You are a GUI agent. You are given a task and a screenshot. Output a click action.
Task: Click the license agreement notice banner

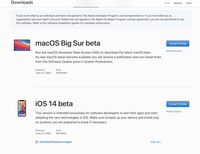[101, 19]
